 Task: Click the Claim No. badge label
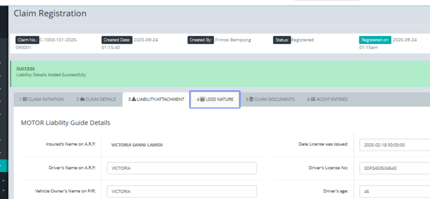coord(27,40)
